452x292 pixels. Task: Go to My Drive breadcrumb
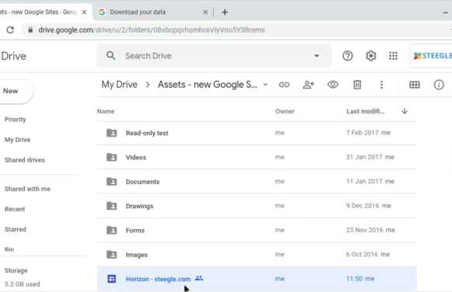pyautogui.click(x=119, y=85)
